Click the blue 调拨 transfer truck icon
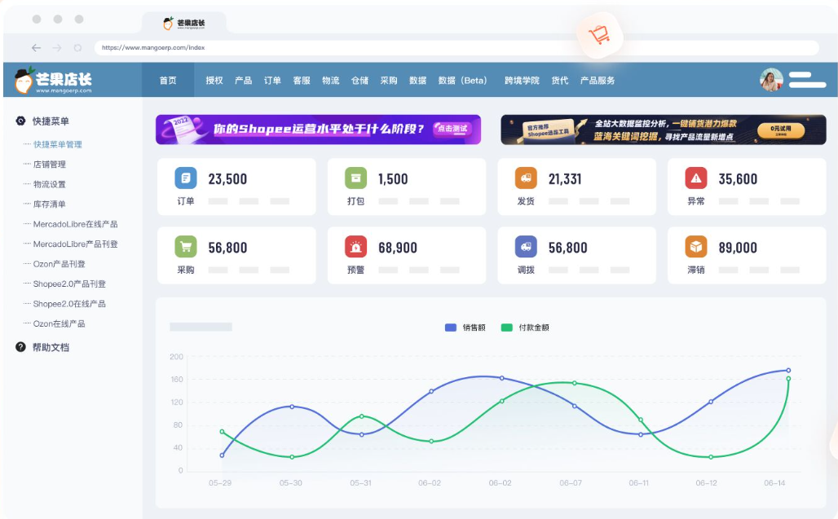 point(526,247)
